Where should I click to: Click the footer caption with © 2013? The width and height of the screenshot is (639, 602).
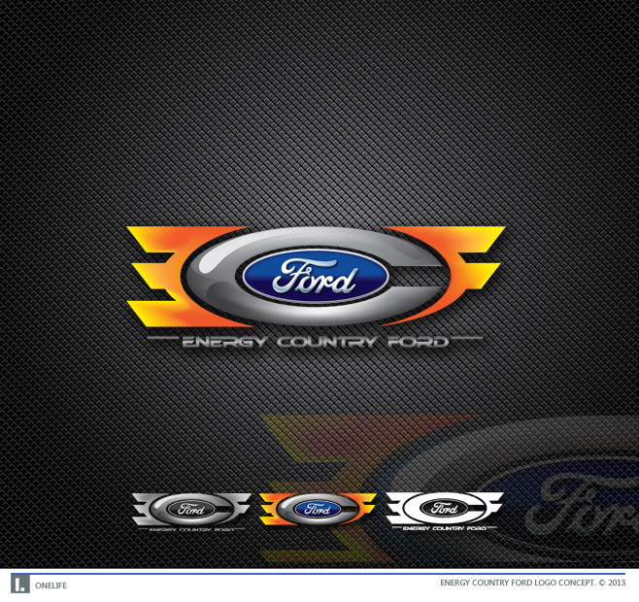(x=534, y=584)
